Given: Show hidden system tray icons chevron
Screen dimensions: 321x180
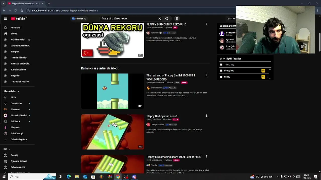Looking at the screenshot, I should 277,177.
